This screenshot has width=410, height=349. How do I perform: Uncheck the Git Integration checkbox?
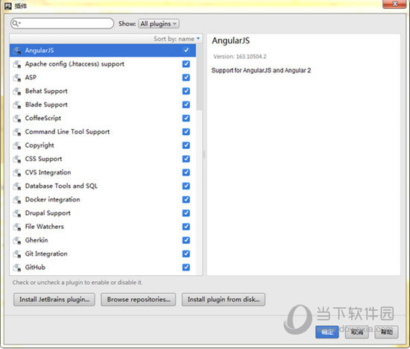(186, 254)
